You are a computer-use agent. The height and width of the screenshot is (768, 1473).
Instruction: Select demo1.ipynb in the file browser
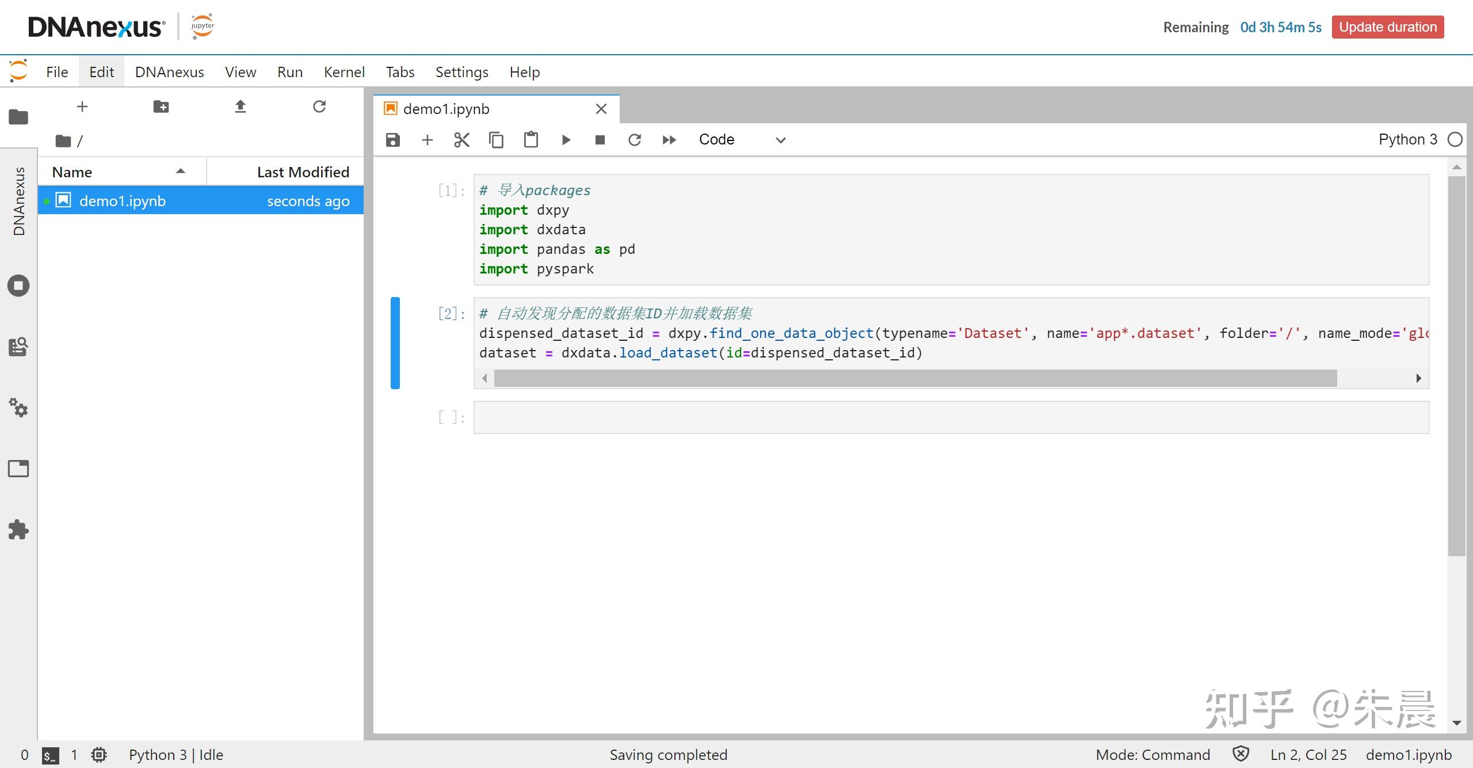[201, 201]
